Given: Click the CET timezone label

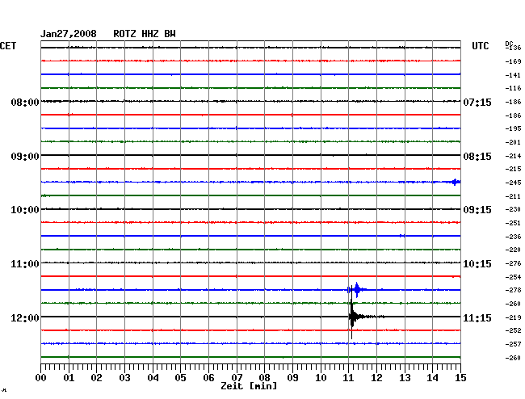Looking at the screenshot, I should click(8, 46).
